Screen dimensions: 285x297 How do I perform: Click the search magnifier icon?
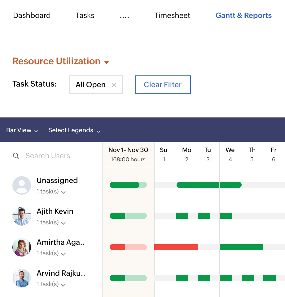point(16,156)
